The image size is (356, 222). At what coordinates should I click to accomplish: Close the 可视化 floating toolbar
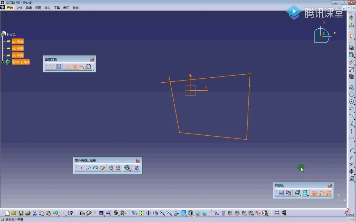(x=329, y=186)
